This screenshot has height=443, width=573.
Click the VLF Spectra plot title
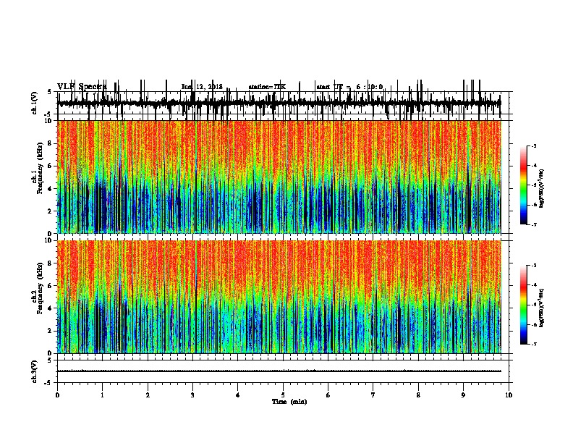pos(82,87)
